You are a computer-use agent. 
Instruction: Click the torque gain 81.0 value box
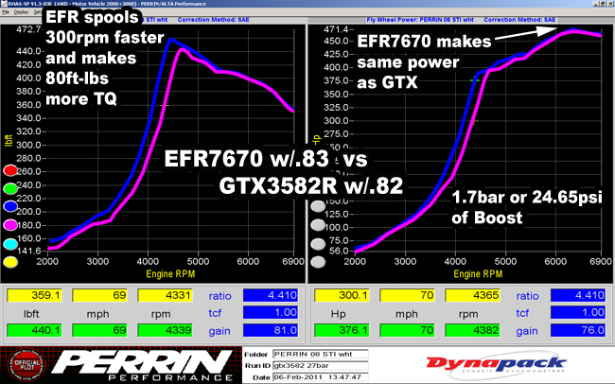[271, 330]
